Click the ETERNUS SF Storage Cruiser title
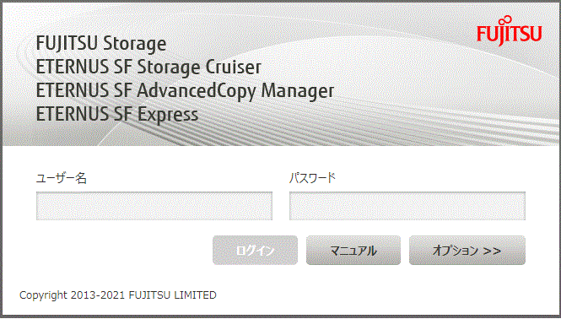The width and height of the screenshot is (561, 319). 148,67
